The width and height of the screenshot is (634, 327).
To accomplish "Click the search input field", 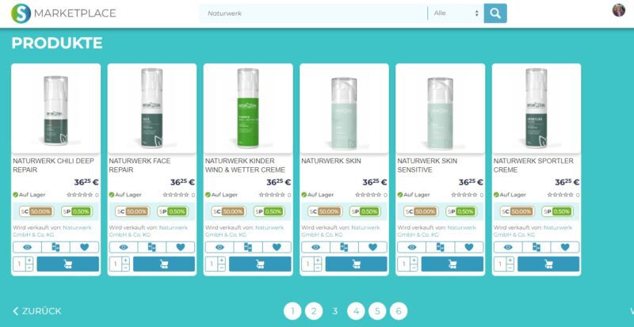I will pos(313,13).
